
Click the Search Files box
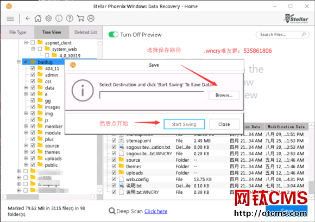tap(282, 35)
